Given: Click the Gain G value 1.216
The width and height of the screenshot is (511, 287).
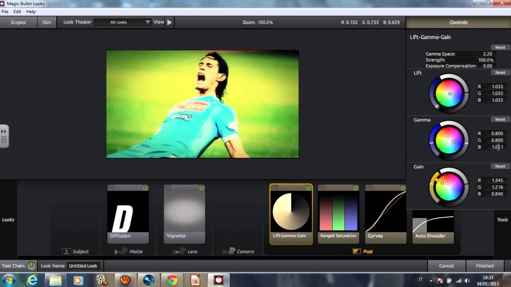Looking at the screenshot, I should pos(497,187).
